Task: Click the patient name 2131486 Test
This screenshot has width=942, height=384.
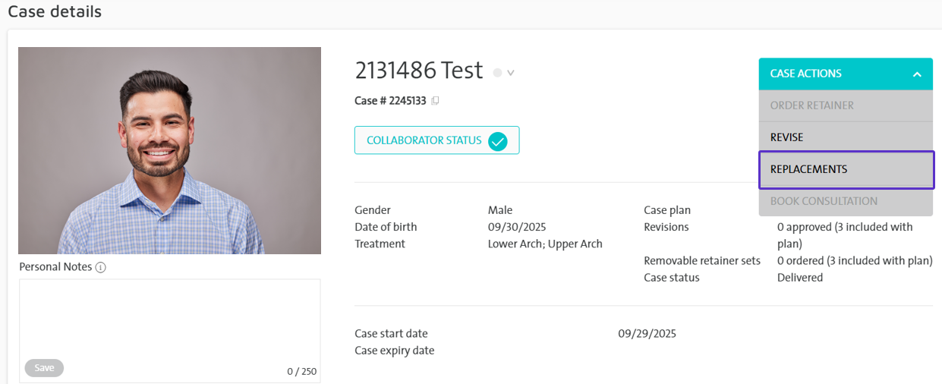Action: click(x=418, y=71)
